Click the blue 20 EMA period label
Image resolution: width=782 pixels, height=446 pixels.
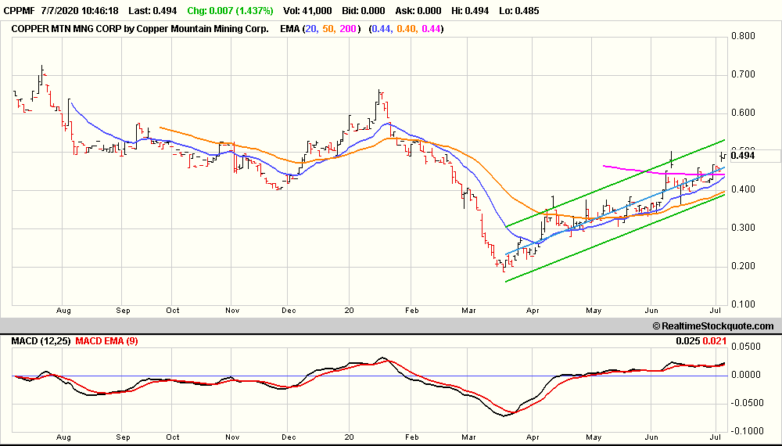coord(310,29)
